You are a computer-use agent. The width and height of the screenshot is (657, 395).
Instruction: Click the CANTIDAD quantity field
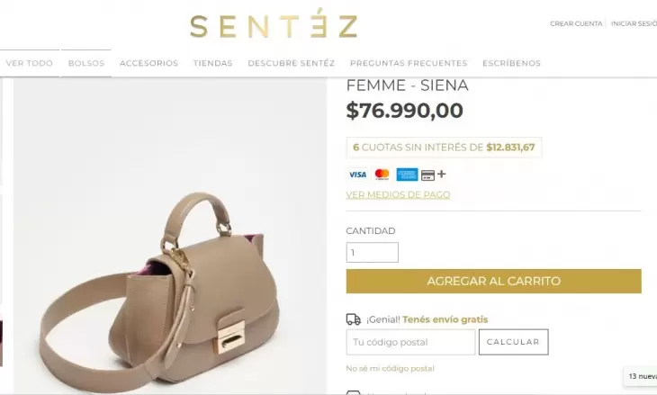372,253
